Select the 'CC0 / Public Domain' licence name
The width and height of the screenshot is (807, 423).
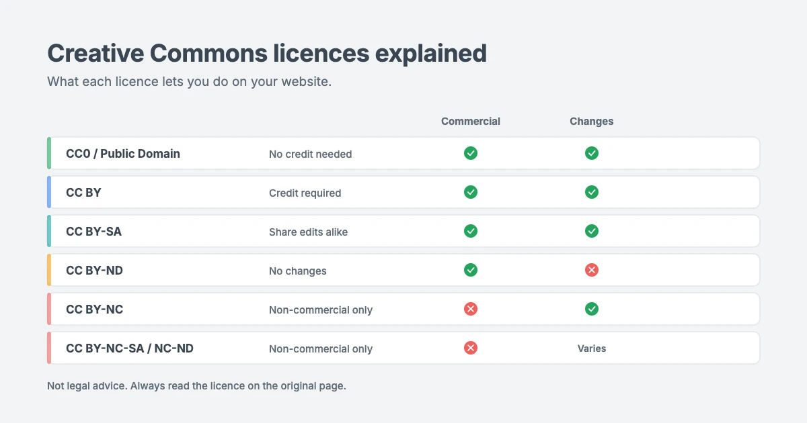(x=123, y=154)
